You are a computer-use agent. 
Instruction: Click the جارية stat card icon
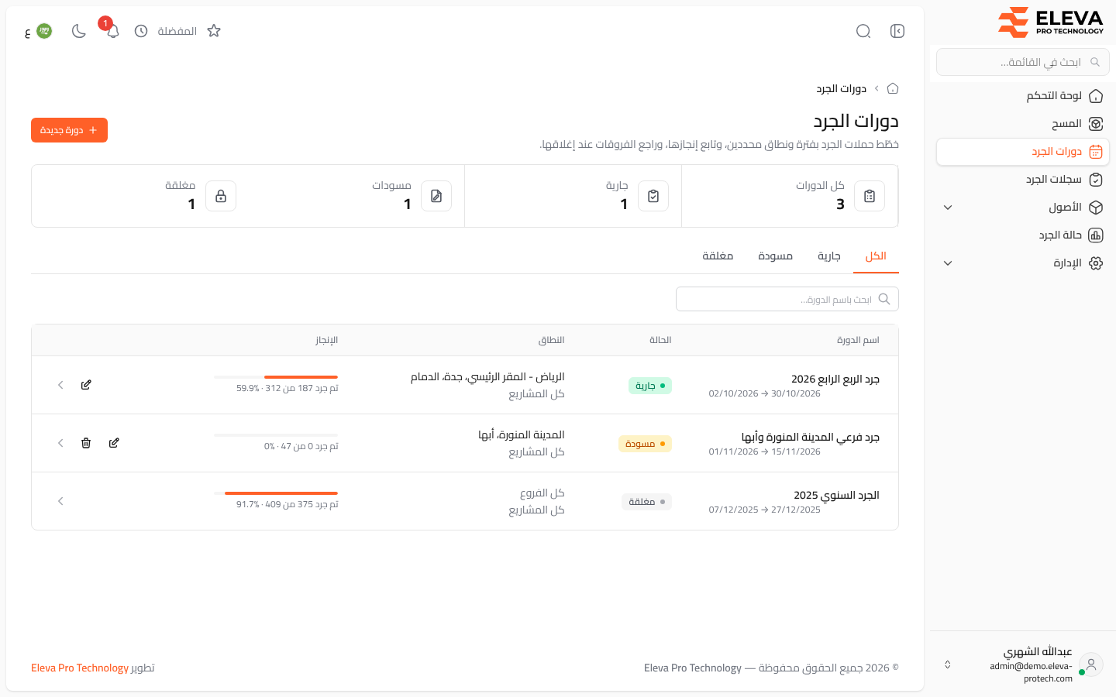click(653, 196)
